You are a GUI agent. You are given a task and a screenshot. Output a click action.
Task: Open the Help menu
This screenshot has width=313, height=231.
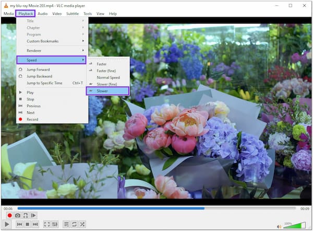click(113, 14)
